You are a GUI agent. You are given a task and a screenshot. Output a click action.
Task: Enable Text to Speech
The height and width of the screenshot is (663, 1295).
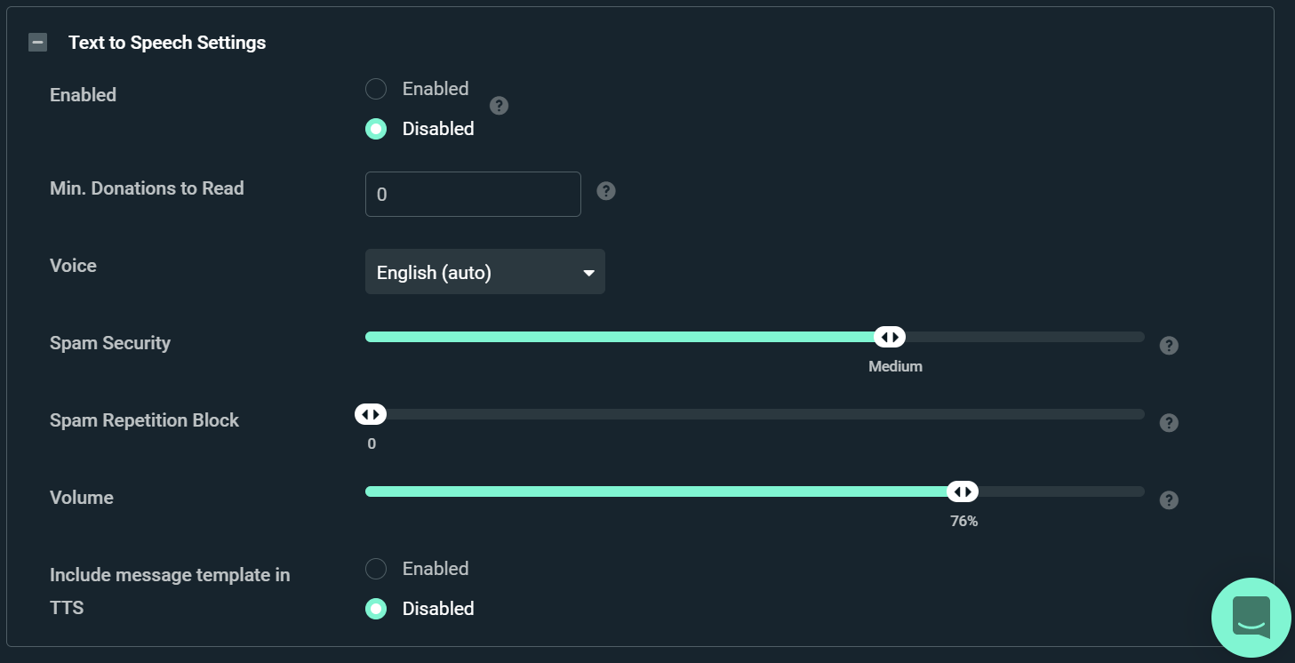click(375, 88)
